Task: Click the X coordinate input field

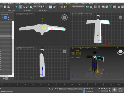Action: pyautogui.click(x=62, y=89)
